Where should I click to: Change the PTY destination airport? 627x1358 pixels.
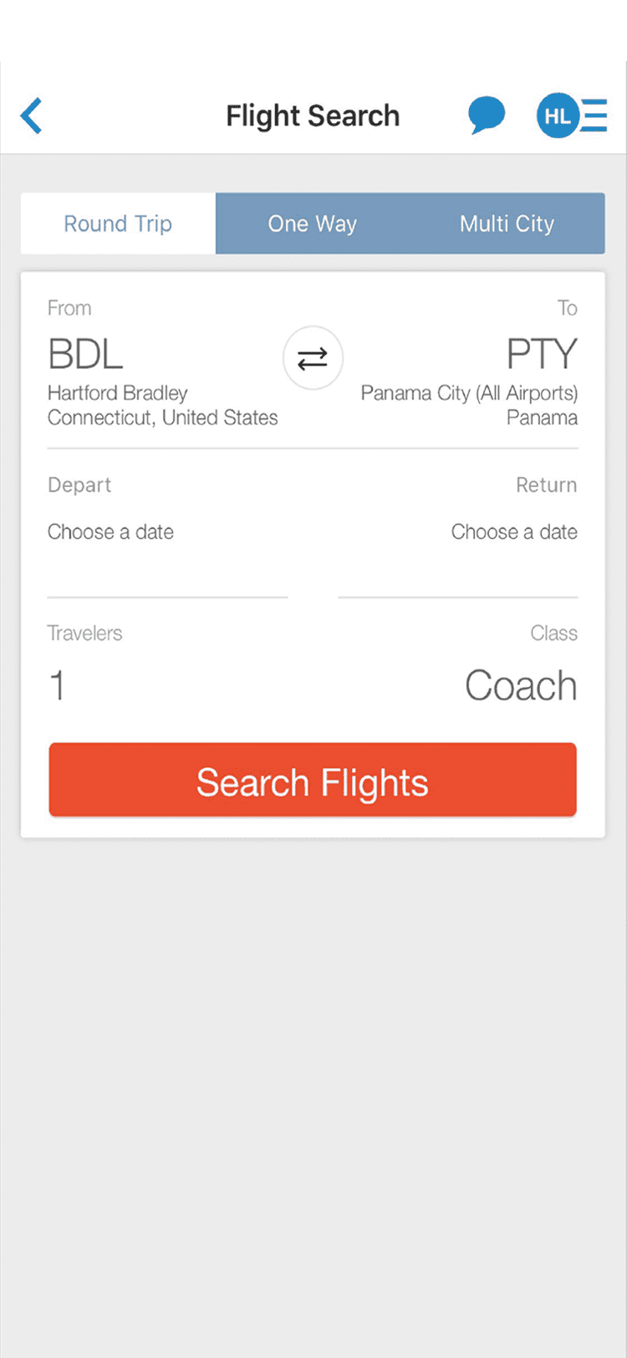[x=542, y=355]
